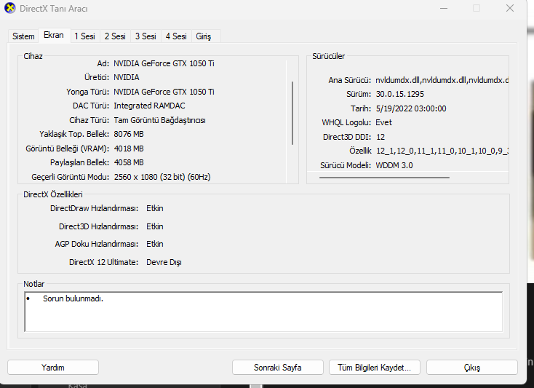534x388 pixels.
Task: Click the date '5/19/2022 03:00:00'
Action: [411, 108]
